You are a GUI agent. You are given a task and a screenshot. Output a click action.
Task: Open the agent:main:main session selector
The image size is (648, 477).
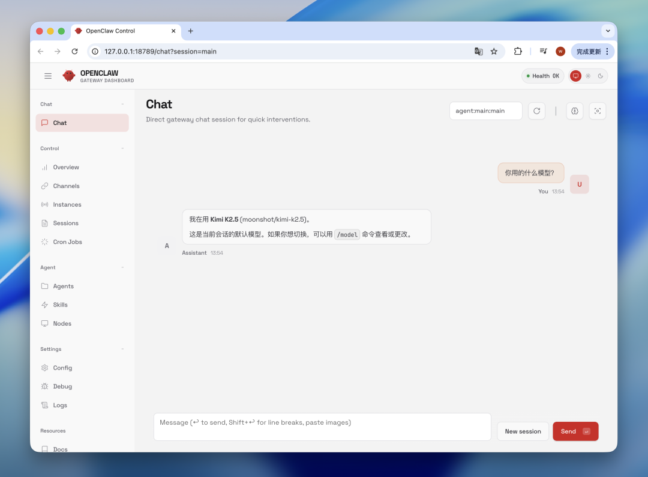pyautogui.click(x=485, y=111)
